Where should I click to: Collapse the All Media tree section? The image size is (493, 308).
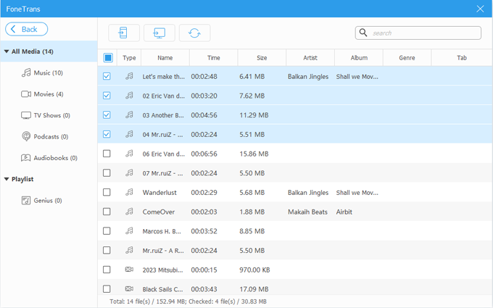(7, 52)
